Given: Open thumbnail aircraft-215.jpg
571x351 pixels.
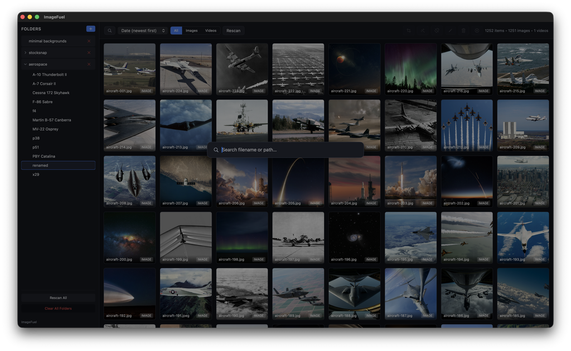Looking at the screenshot, I should pos(523,69).
